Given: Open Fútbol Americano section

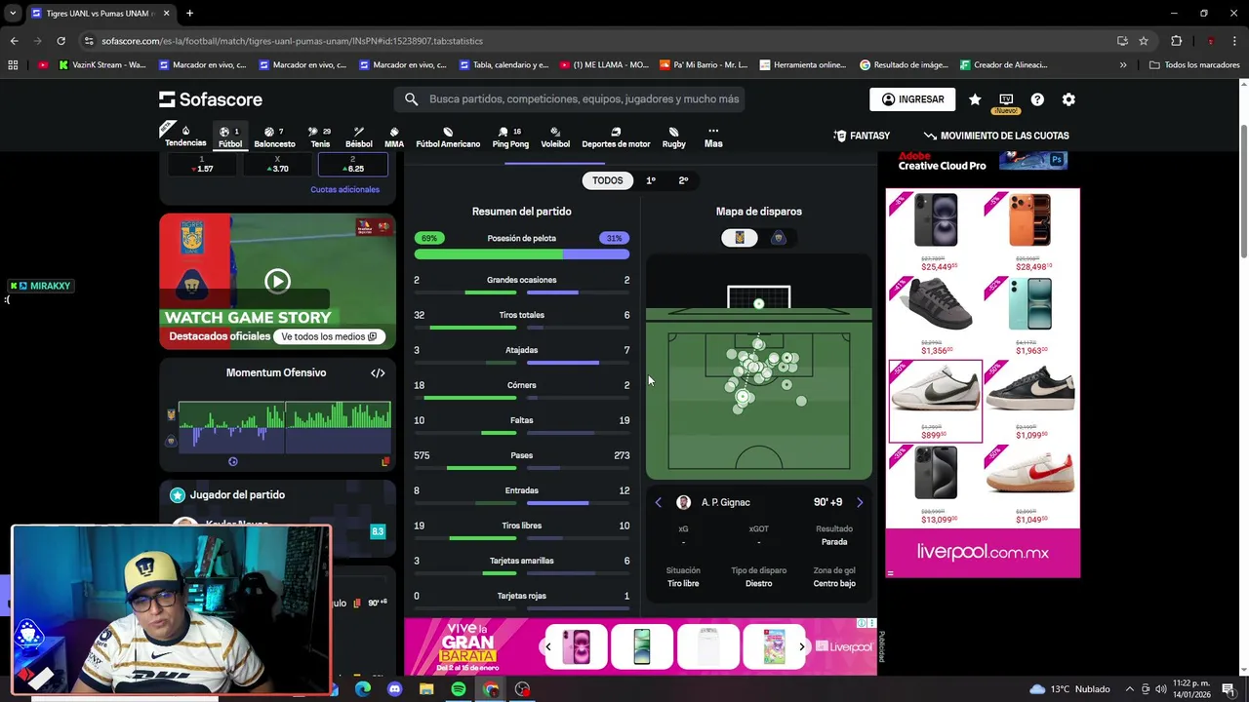Looking at the screenshot, I should click(x=448, y=136).
